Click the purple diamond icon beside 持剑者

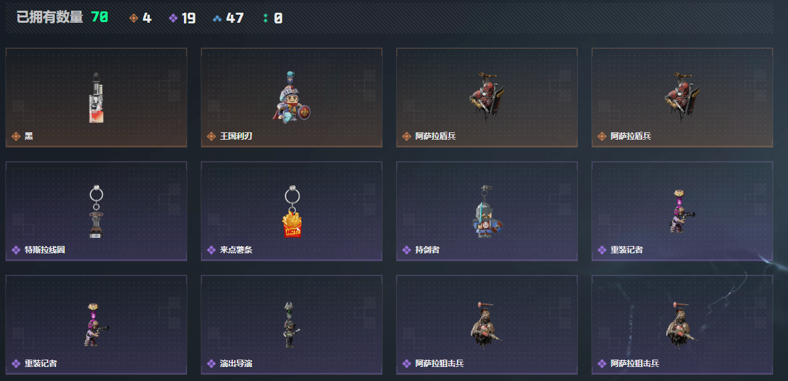[x=407, y=250]
